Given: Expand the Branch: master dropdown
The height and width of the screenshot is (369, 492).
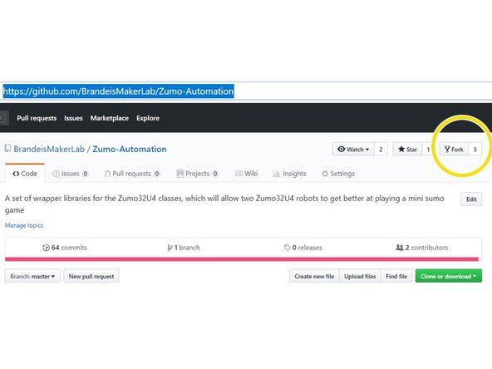Looking at the screenshot, I should [x=32, y=276].
